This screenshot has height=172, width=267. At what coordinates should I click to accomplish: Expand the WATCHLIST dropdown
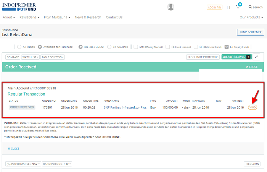click(x=30, y=57)
